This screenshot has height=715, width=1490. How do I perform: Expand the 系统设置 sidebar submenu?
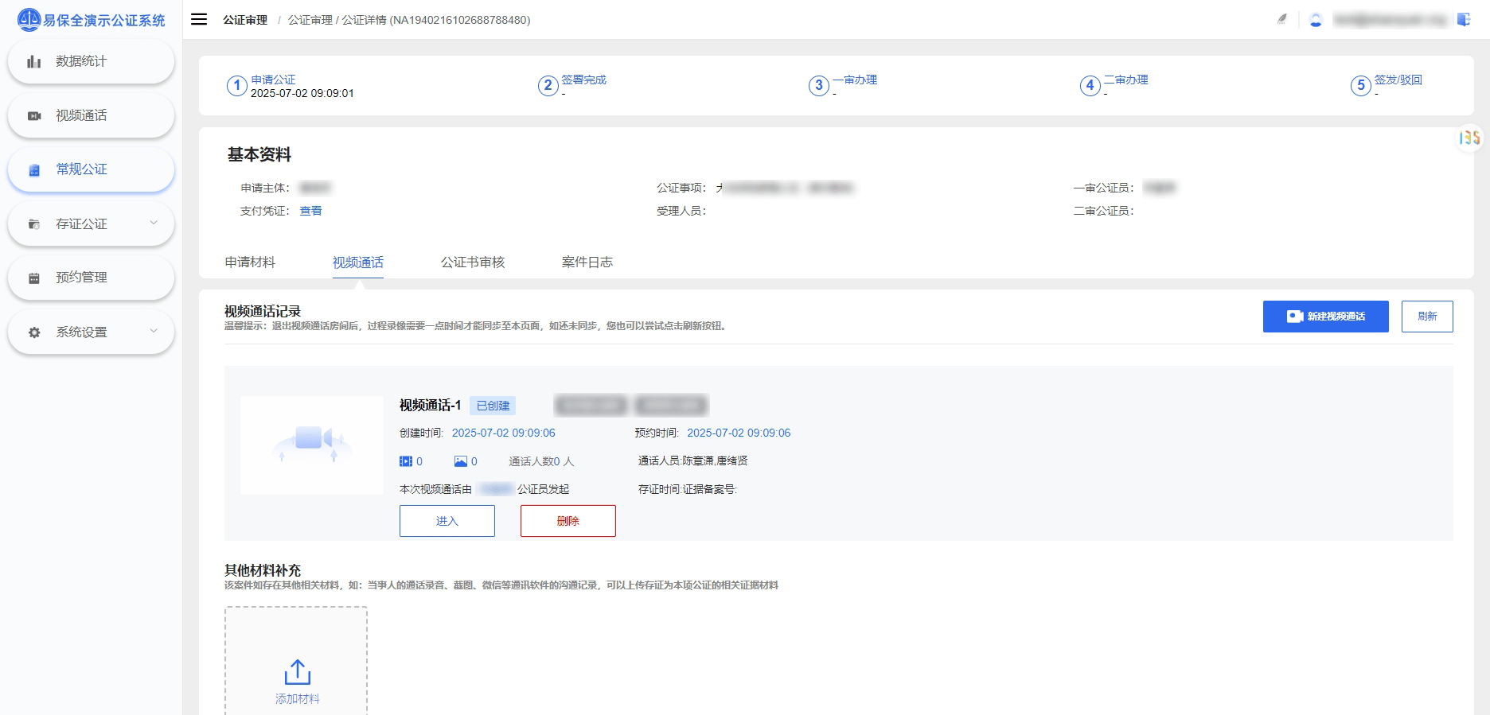pyautogui.click(x=91, y=332)
